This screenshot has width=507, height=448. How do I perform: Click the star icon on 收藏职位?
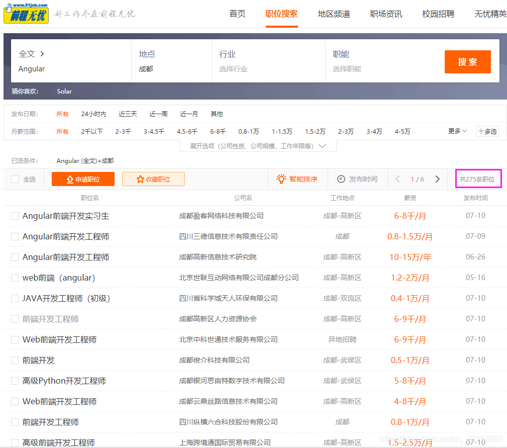click(140, 179)
